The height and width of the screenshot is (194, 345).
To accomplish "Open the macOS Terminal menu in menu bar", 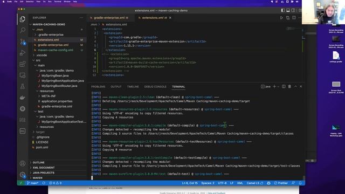I will (58, 2).
